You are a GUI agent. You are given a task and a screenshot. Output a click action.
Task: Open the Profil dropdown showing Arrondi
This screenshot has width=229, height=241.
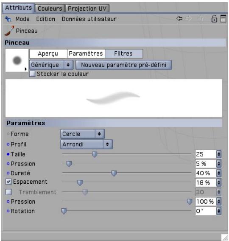coord(87,144)
